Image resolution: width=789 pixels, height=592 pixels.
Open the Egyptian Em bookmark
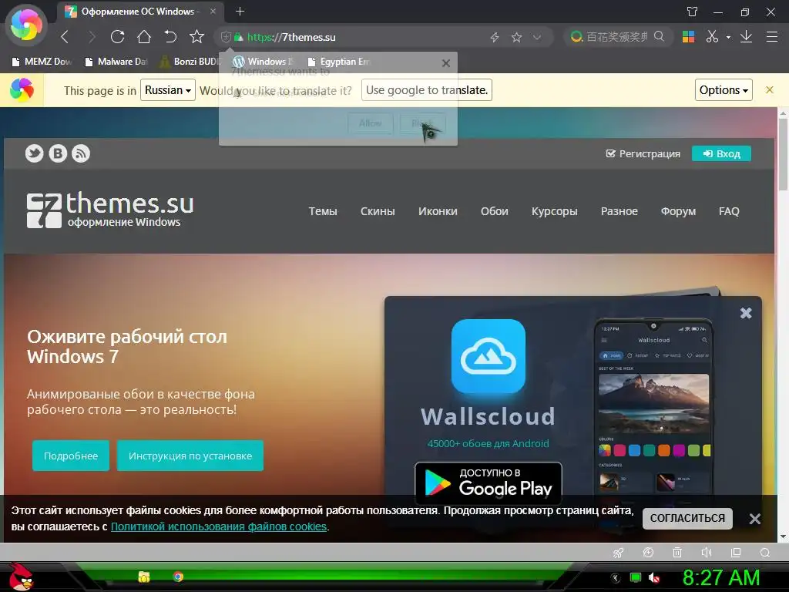[x=339, y=62]
